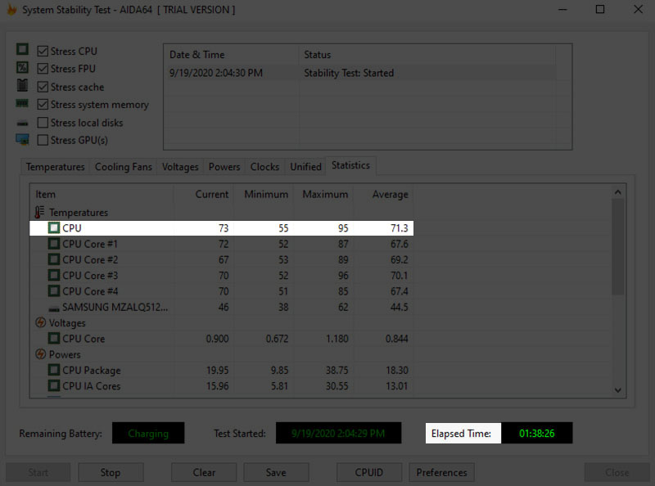Click the icon of CPU Core #2 row
The image size is (655, 486).
pos(54,259)
